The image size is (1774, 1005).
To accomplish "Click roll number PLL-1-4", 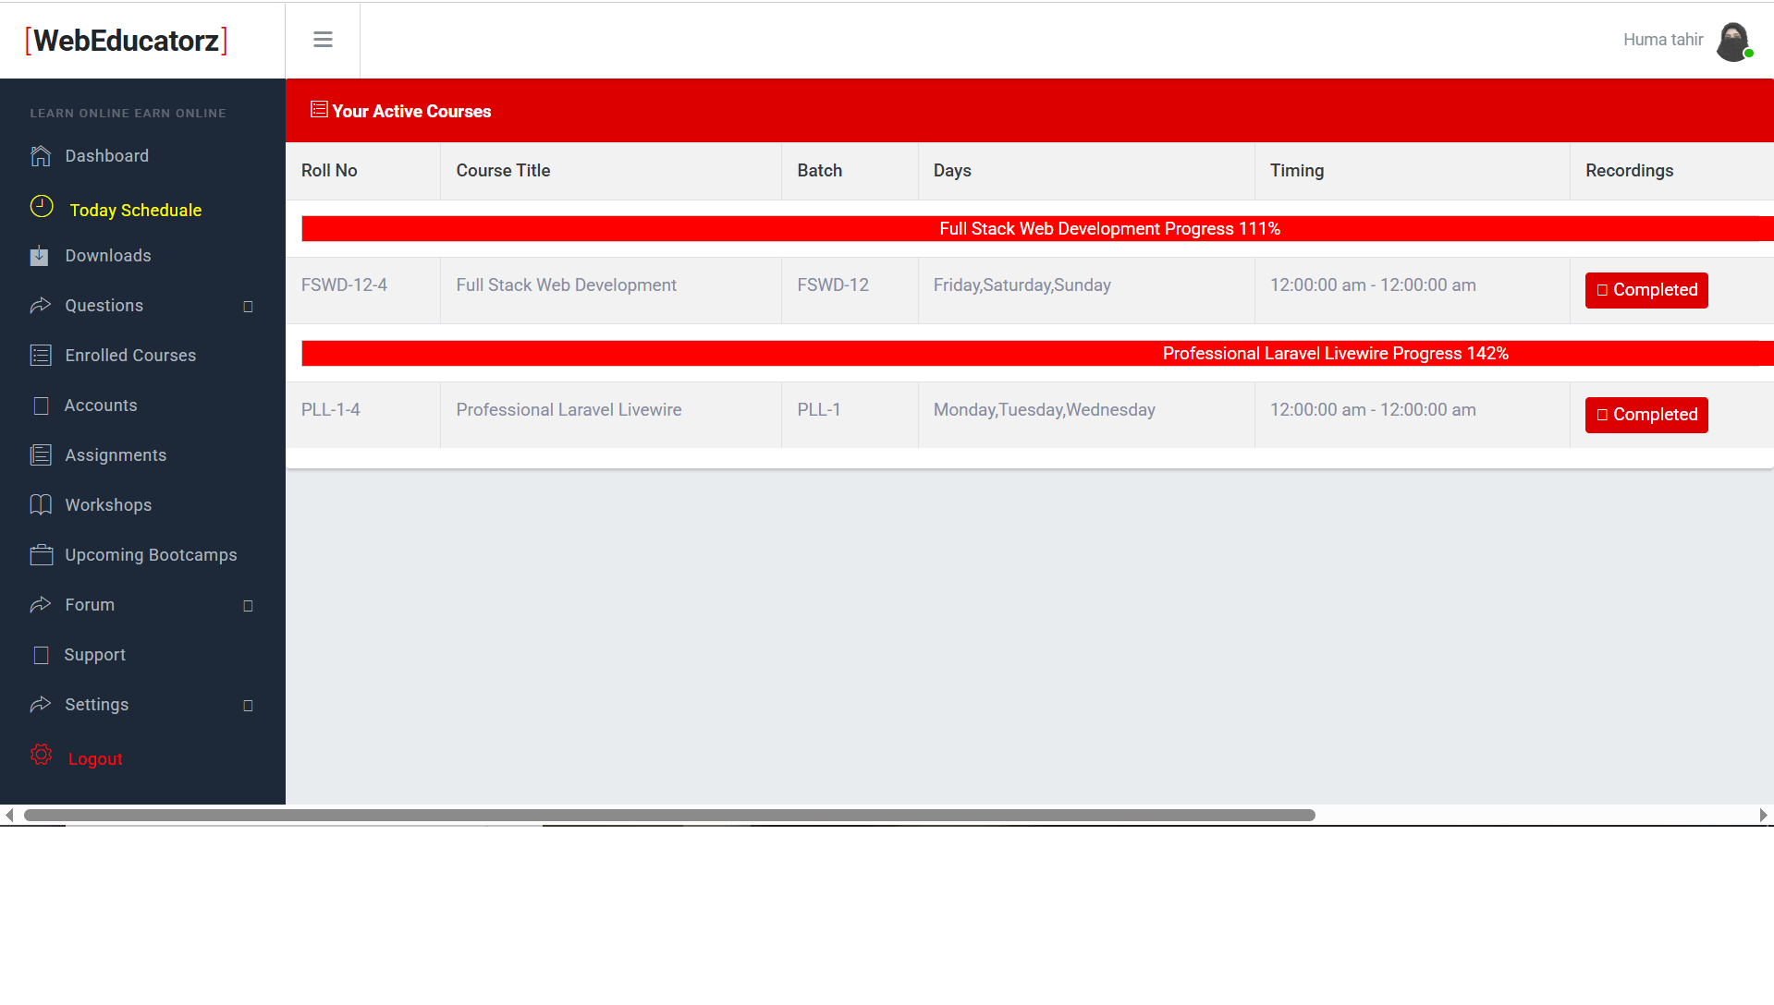I will 331,410.
